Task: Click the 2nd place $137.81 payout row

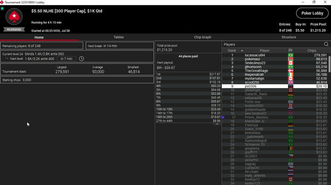Action: (188, 78)
